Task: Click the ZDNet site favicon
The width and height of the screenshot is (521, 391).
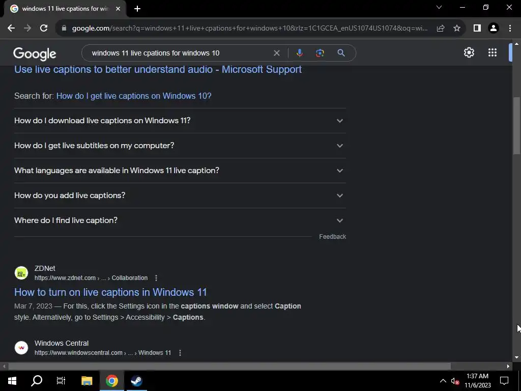Action: pyautogui.click(x=21, y=273)
